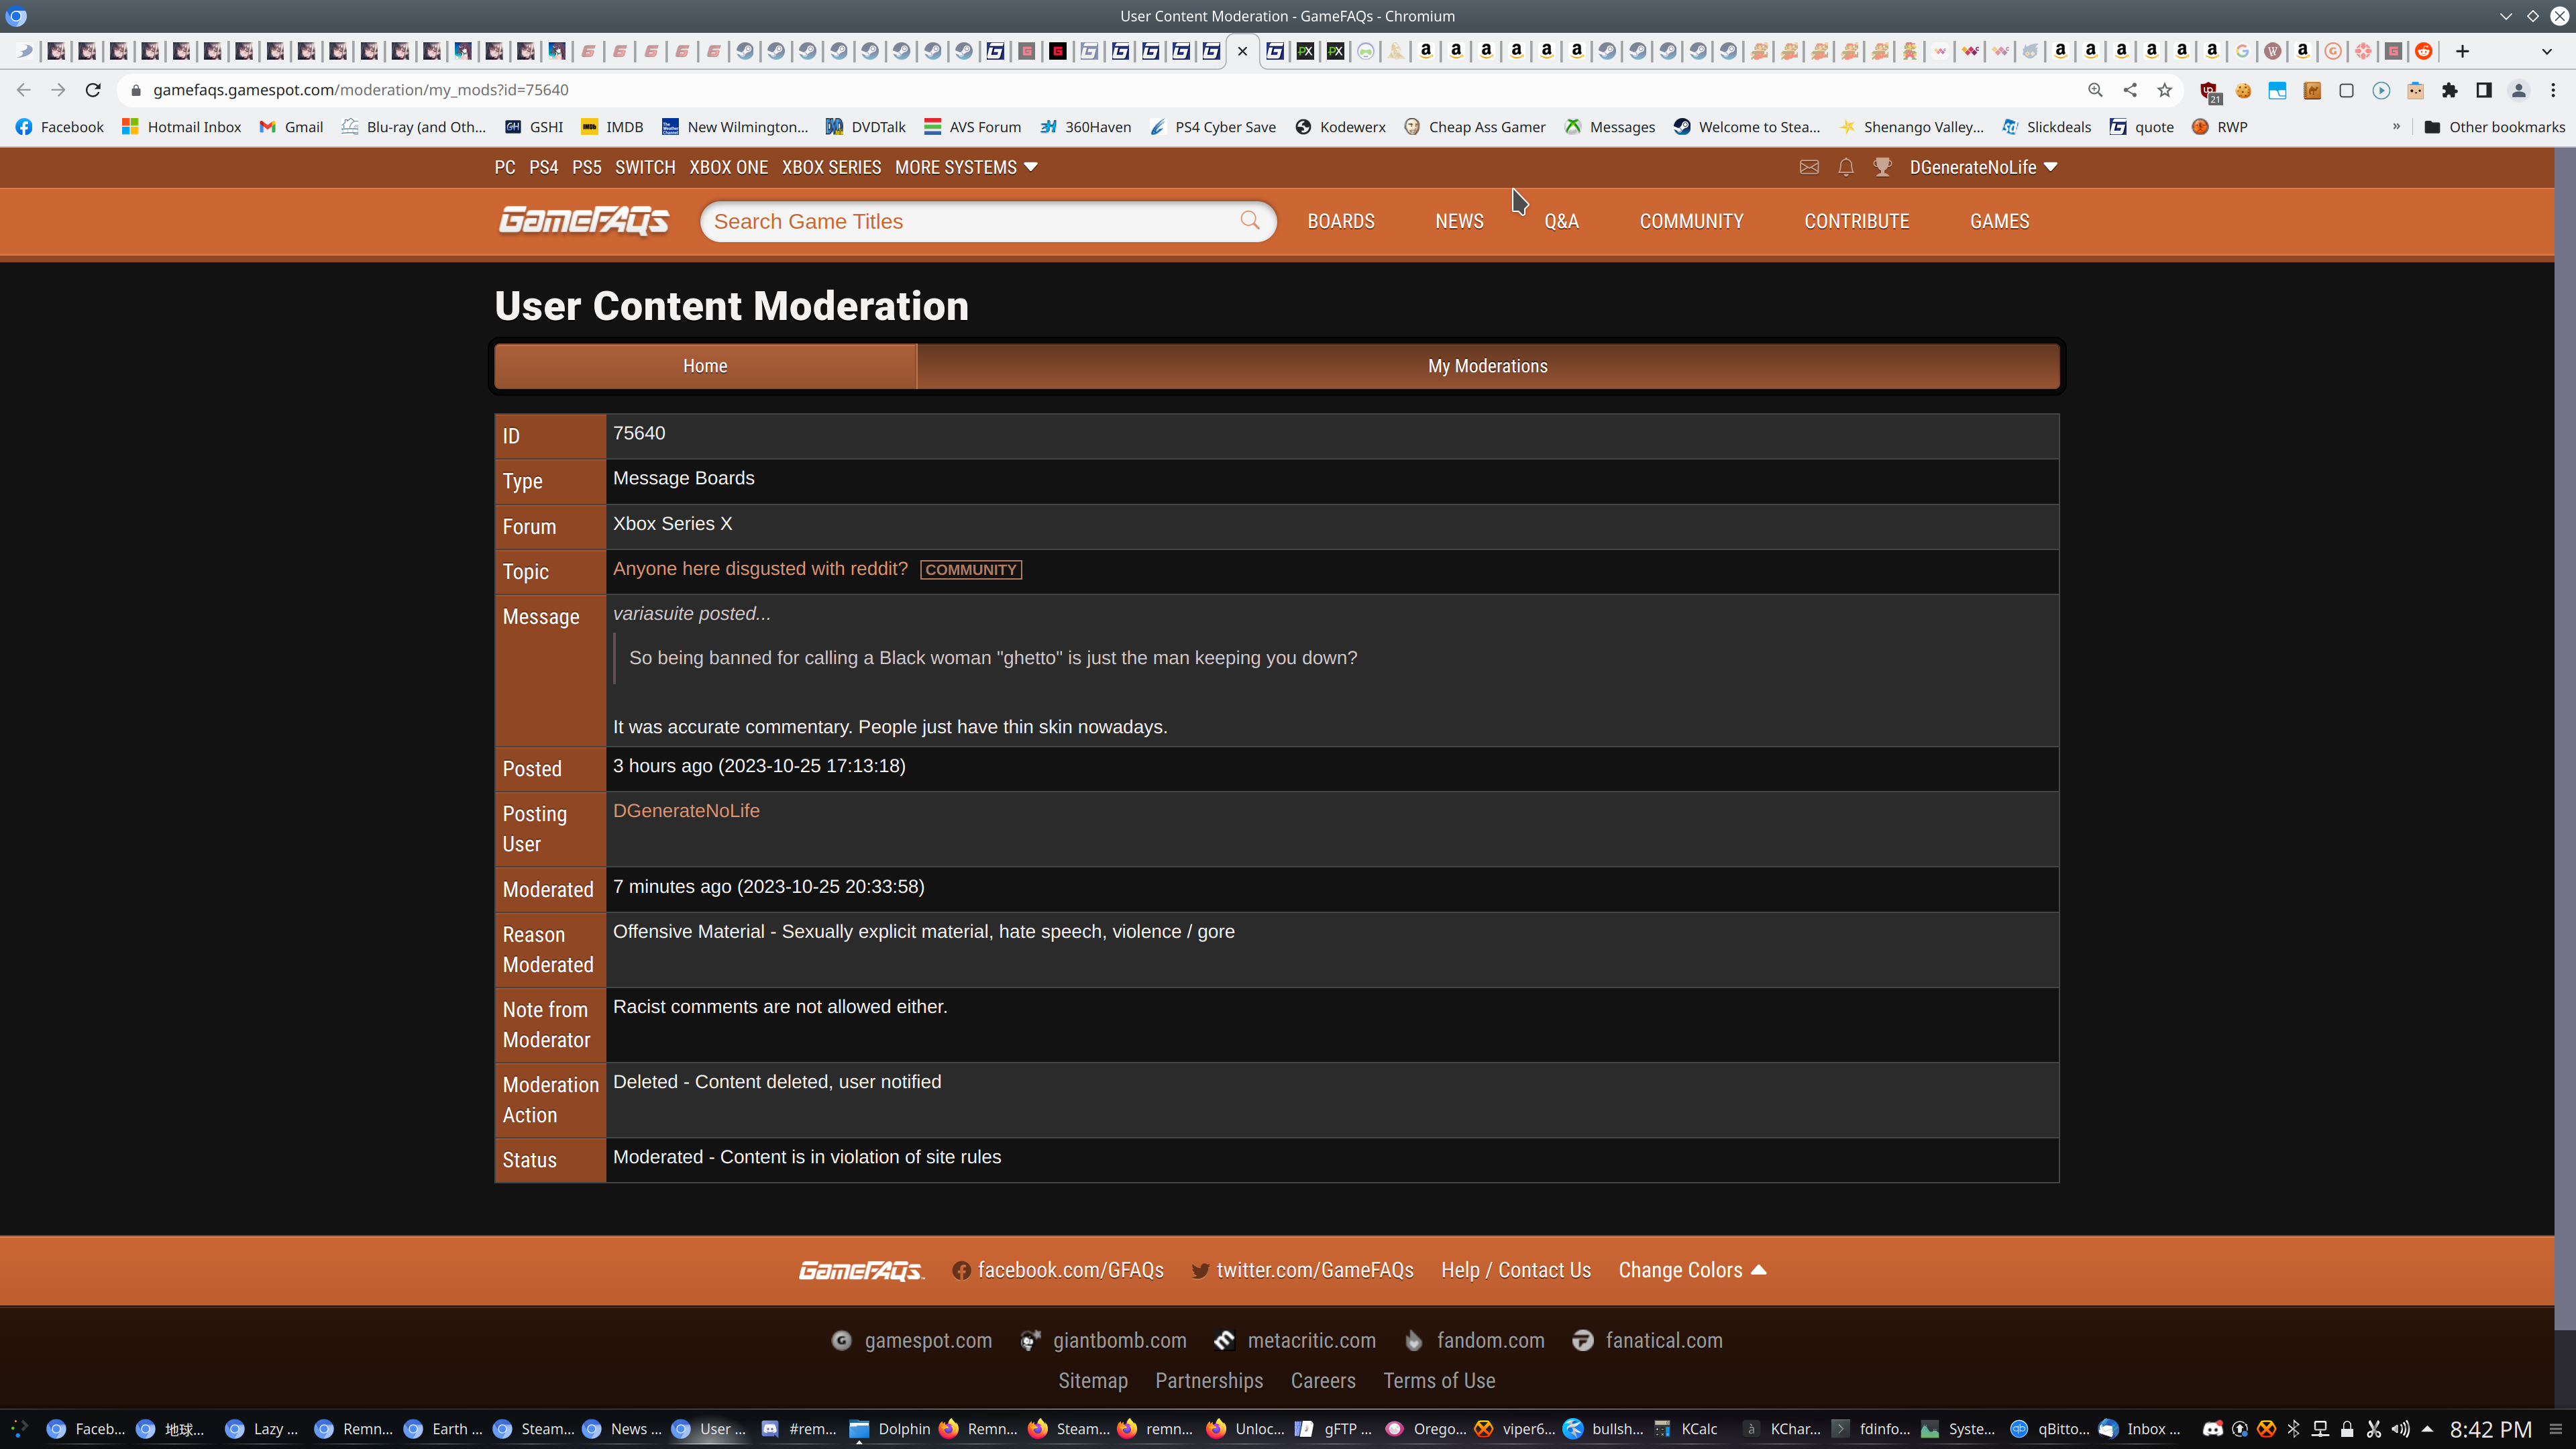Select the Home tab

coord(705,366)
